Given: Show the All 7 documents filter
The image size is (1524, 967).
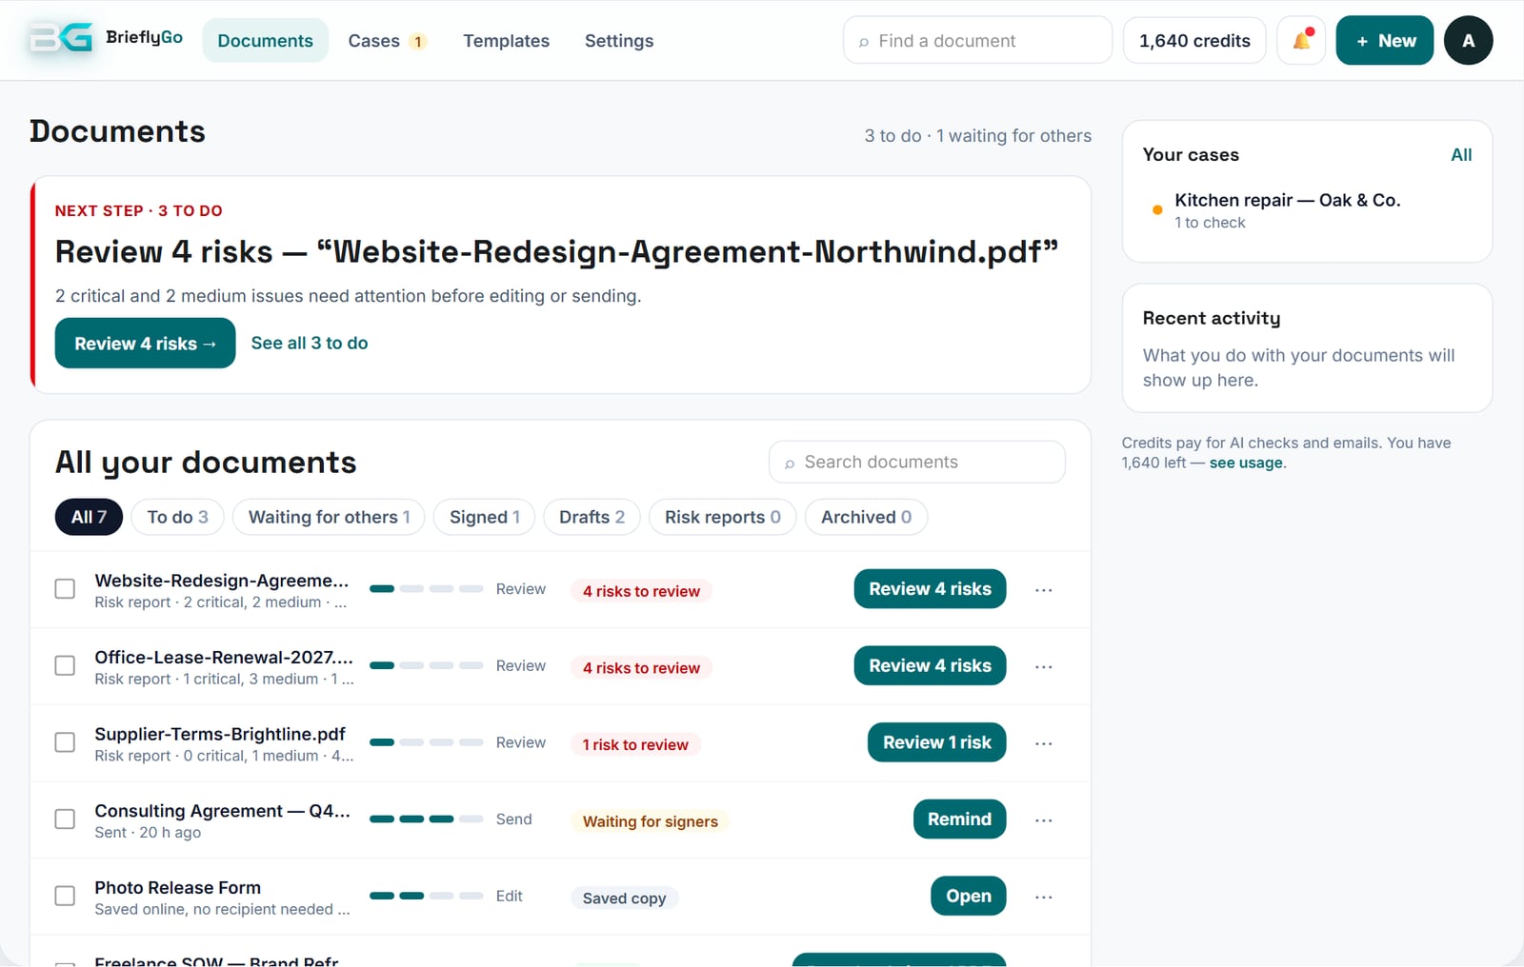Looking at the screenshot, I should click(89, 517).
